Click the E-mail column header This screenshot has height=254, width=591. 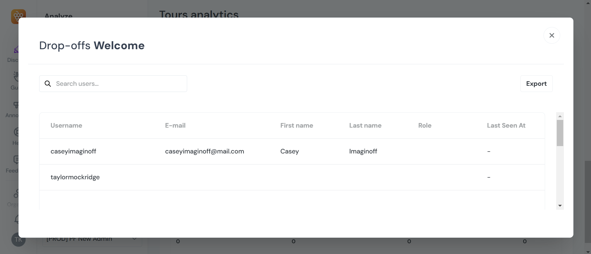[175, 125]
